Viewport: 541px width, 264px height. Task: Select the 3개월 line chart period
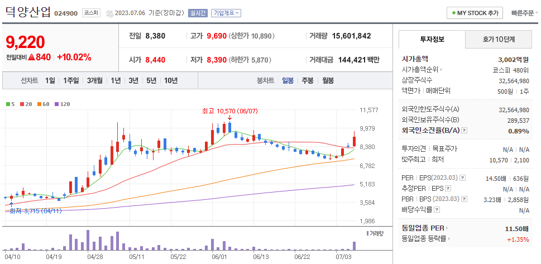95,81
